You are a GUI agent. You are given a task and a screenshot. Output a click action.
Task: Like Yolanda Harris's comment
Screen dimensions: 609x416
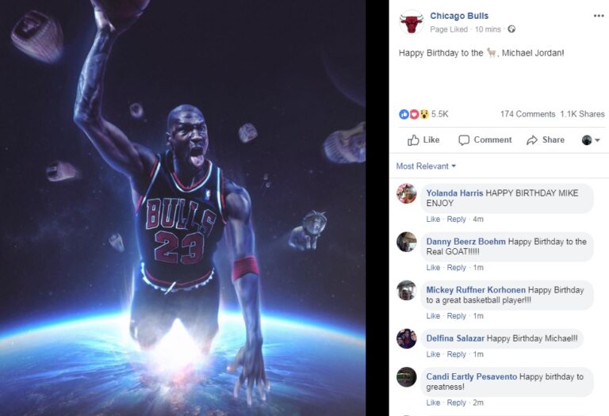click(x=433, y=219)
